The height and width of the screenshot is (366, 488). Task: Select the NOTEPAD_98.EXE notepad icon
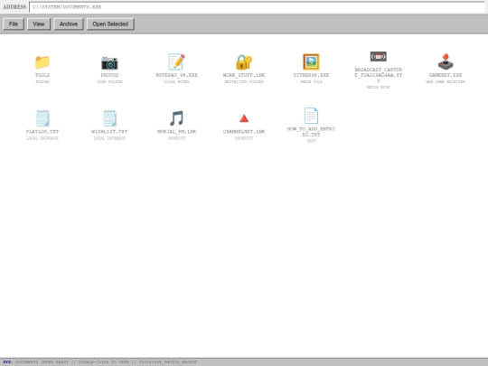[176, 61]
